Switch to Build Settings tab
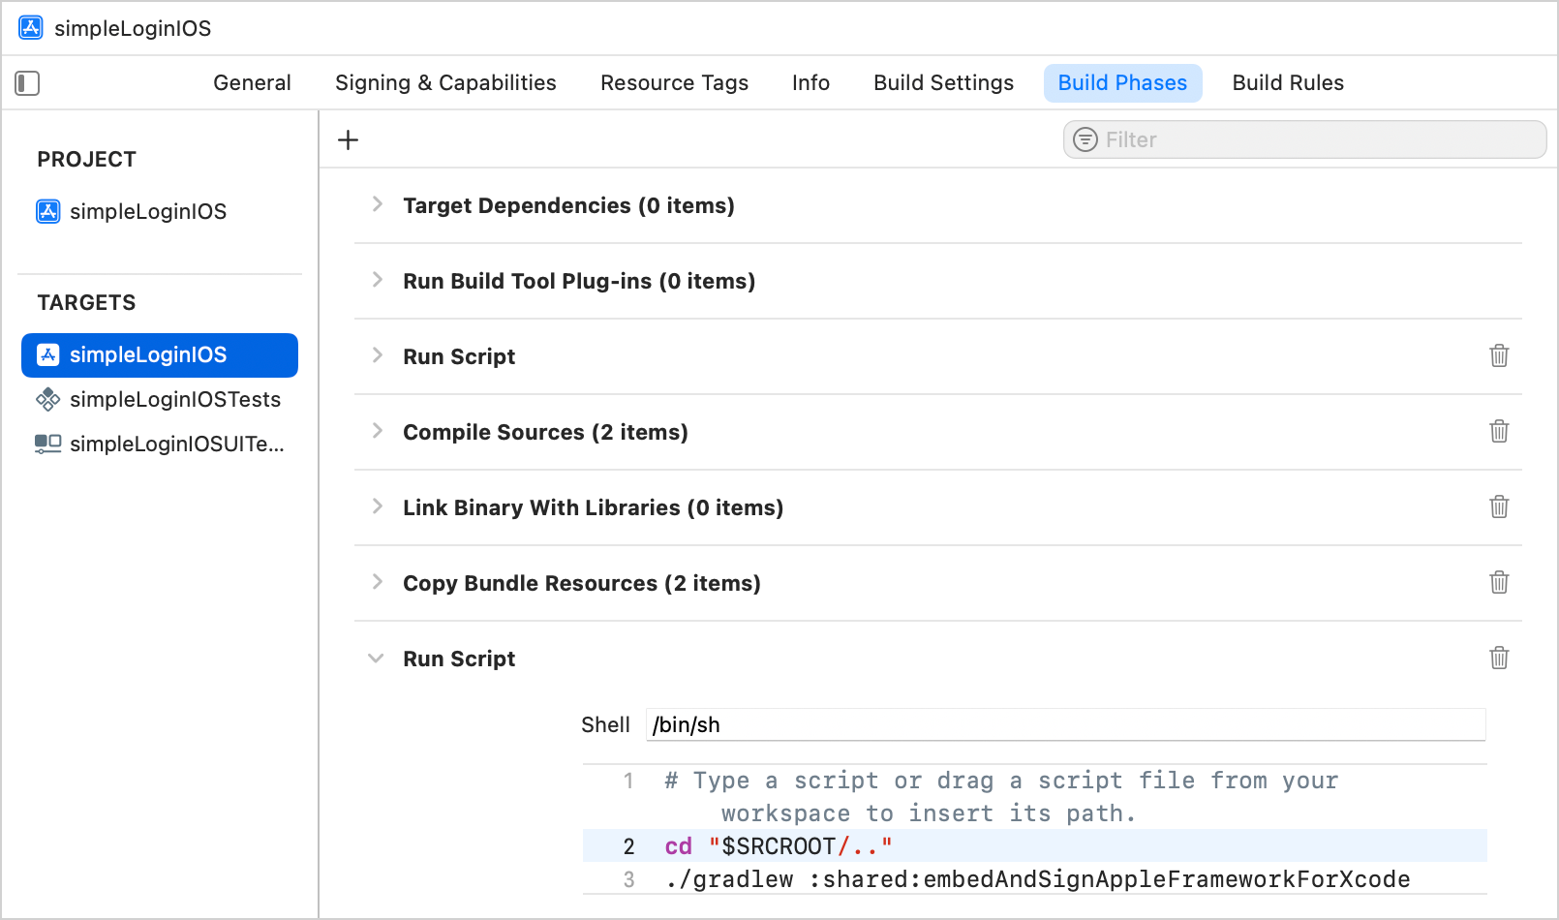This screenshot has height=920, width=1559. coord(943,83)
